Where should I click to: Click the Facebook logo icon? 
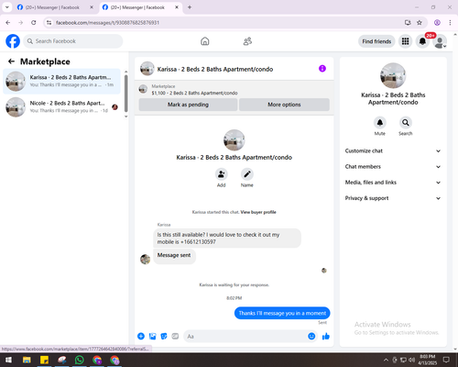click(13, 41)
